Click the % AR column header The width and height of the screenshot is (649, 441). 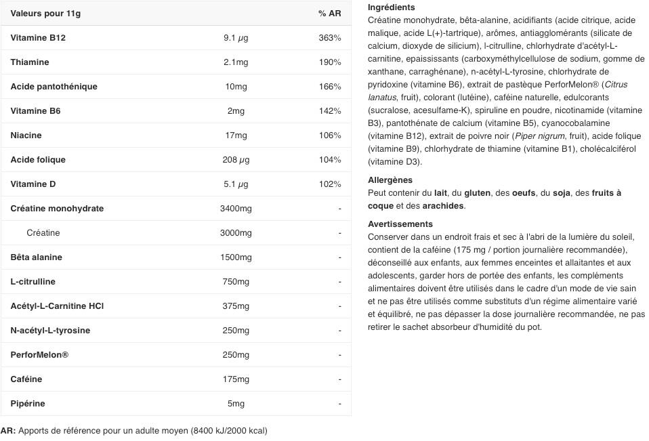[329, 14]
